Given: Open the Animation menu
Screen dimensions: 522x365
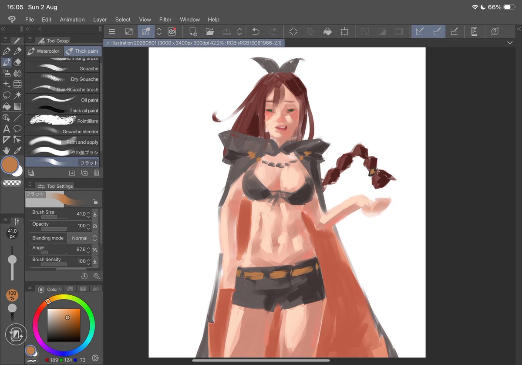Looking at the screenshot, I should [72, 20].
